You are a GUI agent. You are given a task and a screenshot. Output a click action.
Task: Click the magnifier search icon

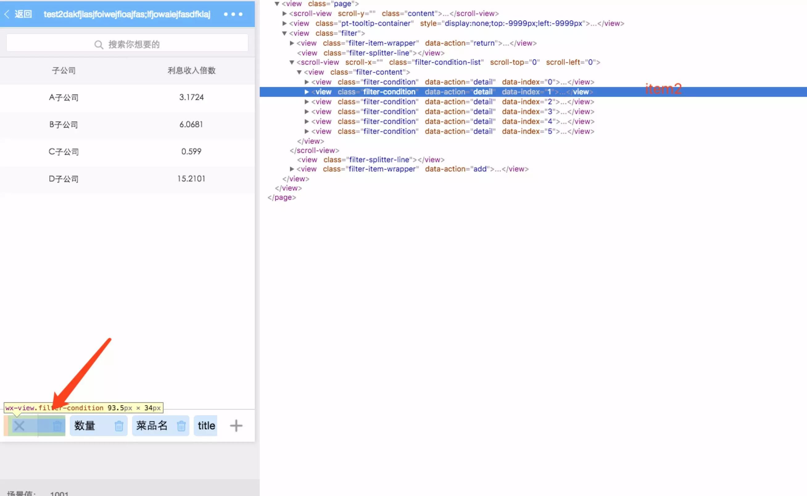click(x=98, y=45)
